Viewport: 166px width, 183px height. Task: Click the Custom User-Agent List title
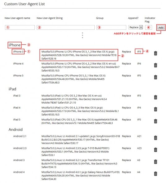[25, 4]
